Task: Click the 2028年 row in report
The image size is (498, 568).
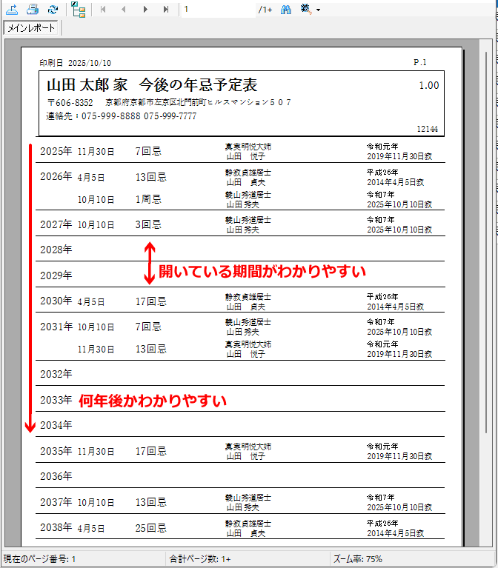Action: pyautogui.click(x=56, y=250)
